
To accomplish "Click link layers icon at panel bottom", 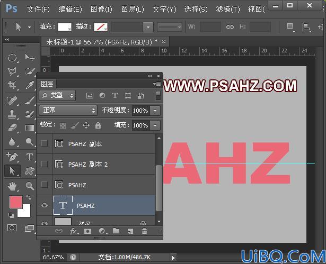I will [59, 231].
